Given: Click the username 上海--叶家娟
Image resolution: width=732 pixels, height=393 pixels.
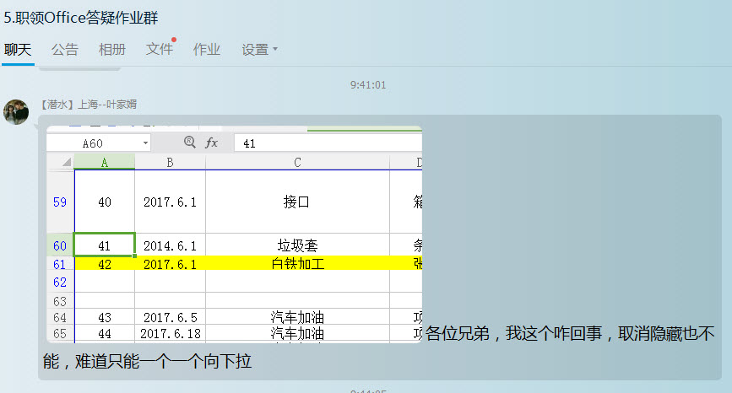Looking at the screenshot, I should (x=107, y=105).
